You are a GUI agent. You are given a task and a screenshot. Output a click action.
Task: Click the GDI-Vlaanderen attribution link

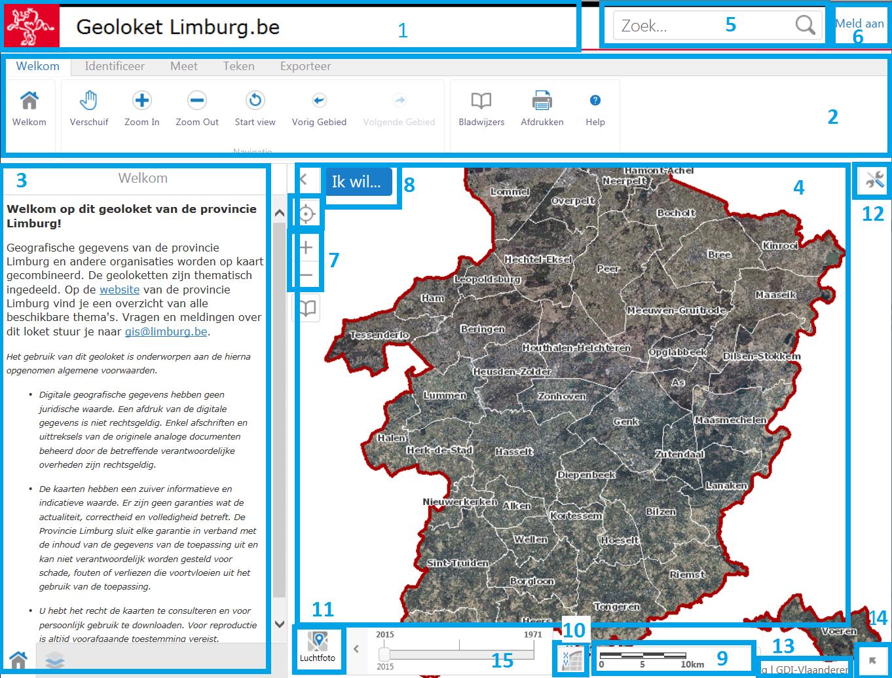tap(811, 669)
